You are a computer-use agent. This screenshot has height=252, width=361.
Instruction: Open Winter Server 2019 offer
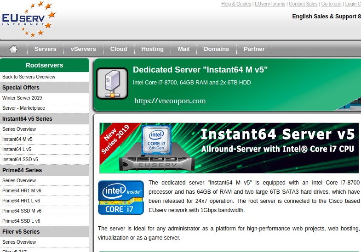click(44, 98)
